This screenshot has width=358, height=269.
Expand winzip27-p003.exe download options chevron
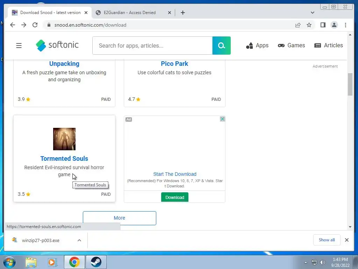(x=79, y=240)
